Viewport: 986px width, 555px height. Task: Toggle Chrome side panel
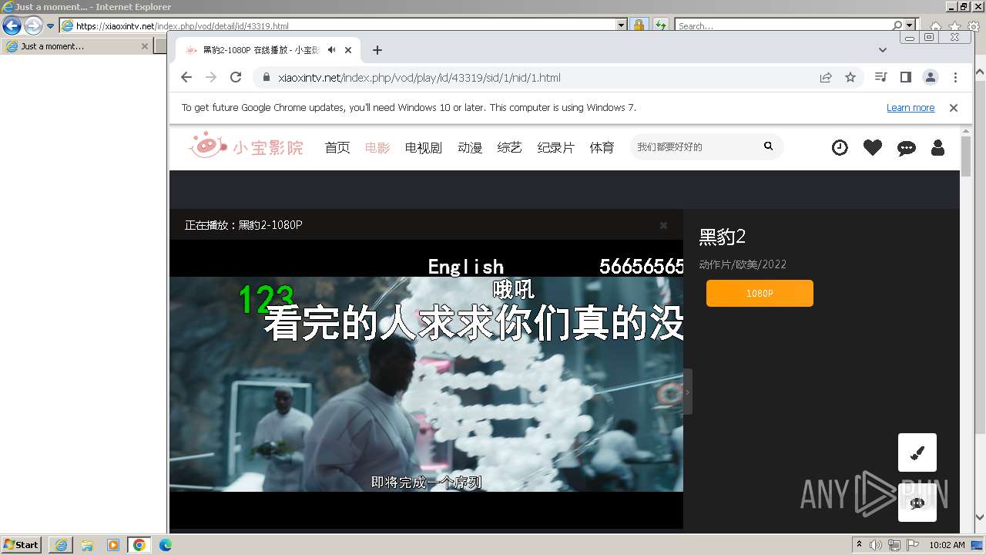click(x=906, y=77)
